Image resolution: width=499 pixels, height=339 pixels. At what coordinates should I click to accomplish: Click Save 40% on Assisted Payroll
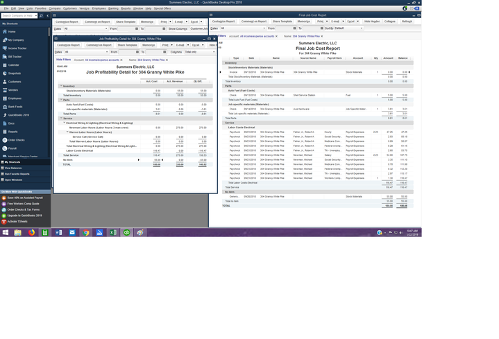22,198
